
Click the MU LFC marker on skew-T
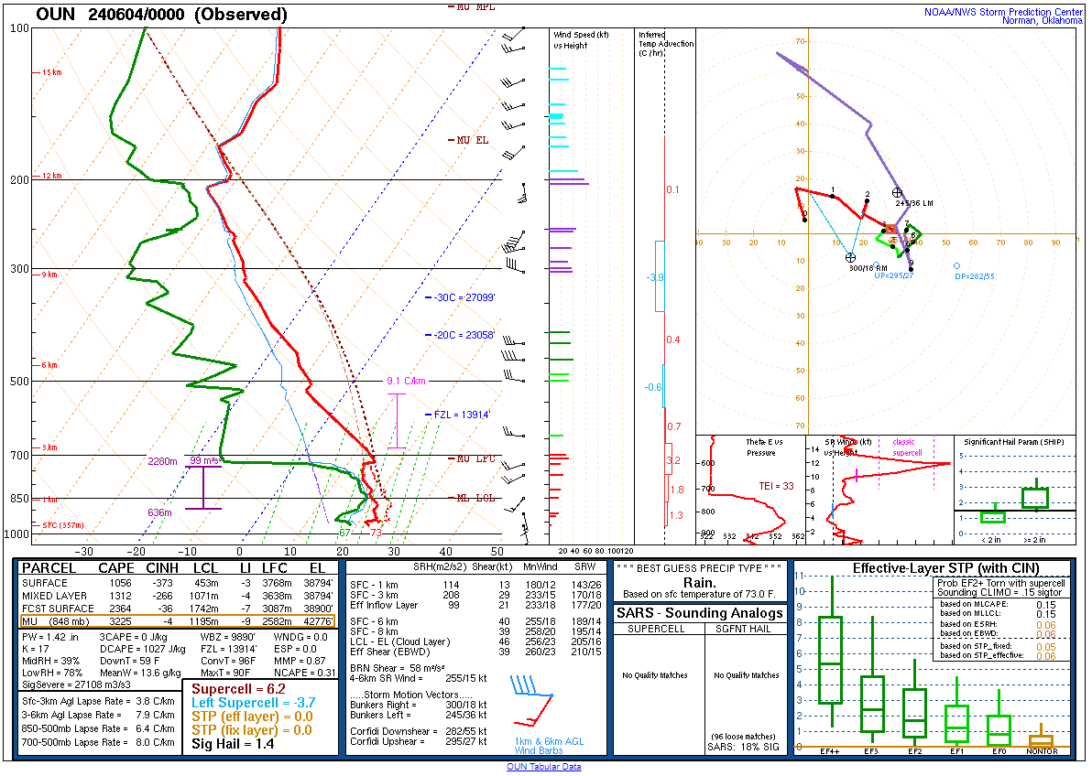(475, 458)
